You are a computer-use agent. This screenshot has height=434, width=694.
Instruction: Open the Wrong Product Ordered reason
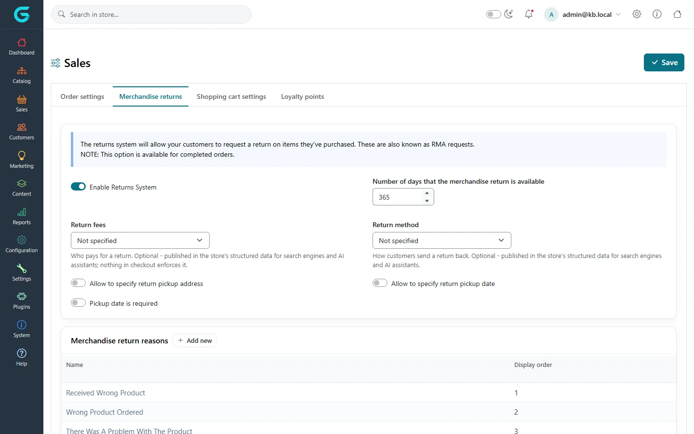[x=105, y=412]
